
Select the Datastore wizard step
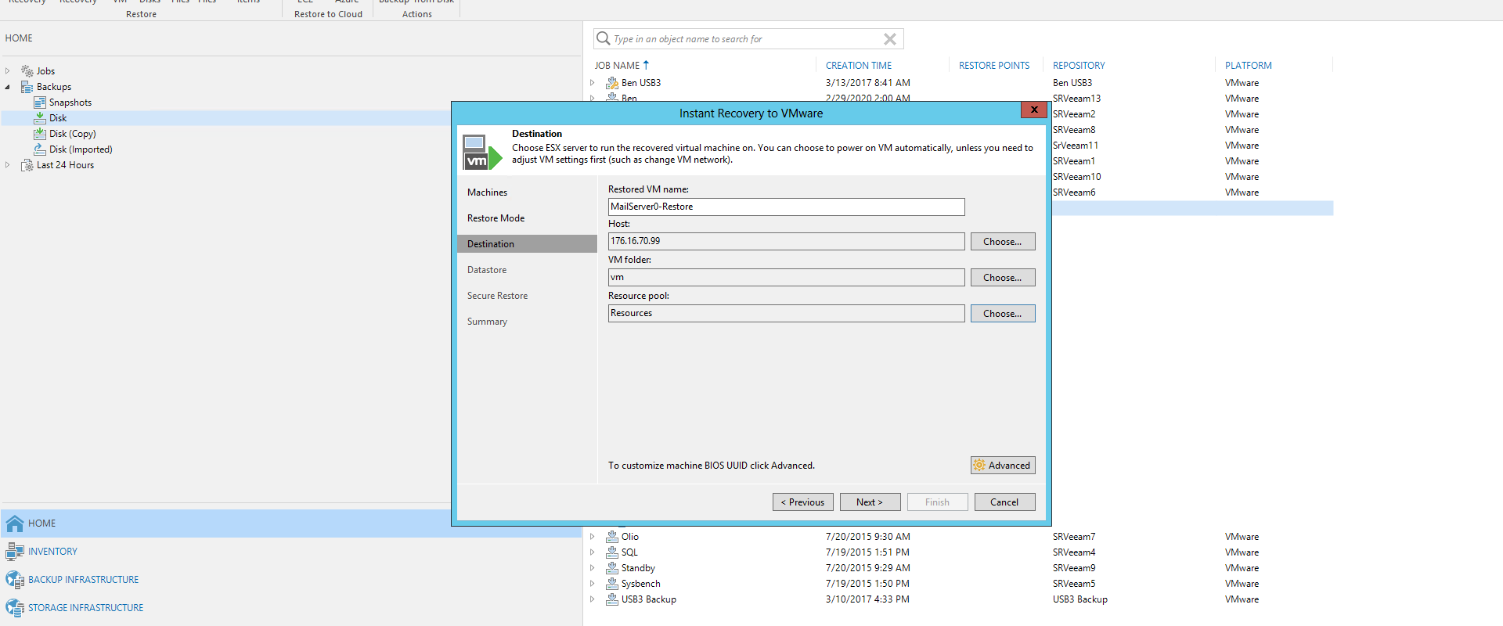[x=487, y=270]
